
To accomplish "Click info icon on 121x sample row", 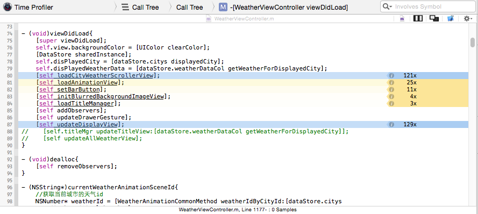I will (391, 75).
